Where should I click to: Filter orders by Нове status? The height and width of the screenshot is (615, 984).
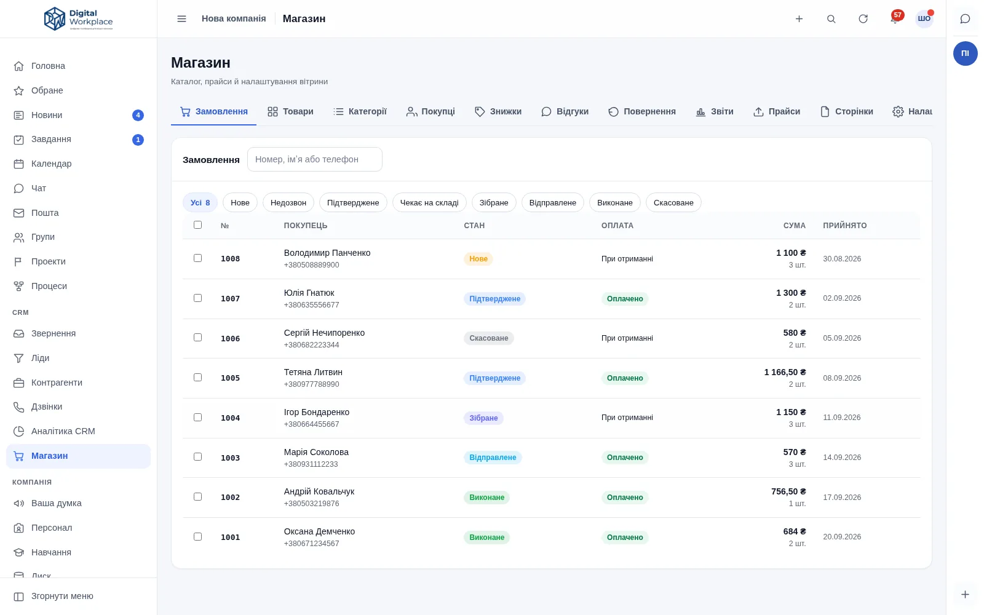(240, 202)
